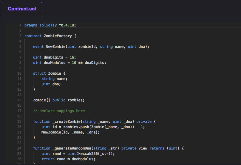
Task: Click the NewZombie(id, _name, _dna) call
Action: pyautogui.click(x=70, y=132)
